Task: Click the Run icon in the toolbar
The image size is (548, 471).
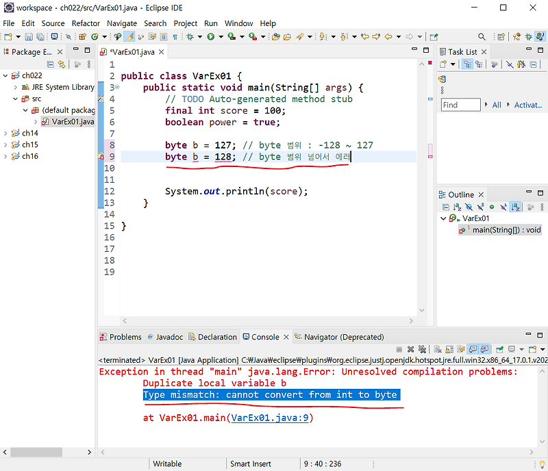Action: 210,36
